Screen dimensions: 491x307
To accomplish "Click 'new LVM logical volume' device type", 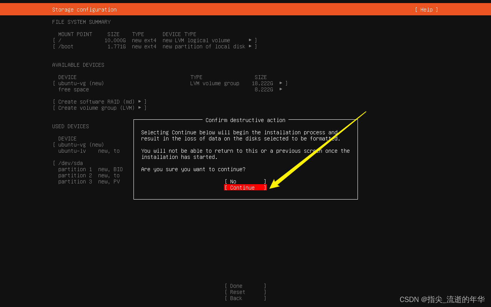I will pyautogui.click(x=196, y=40).
